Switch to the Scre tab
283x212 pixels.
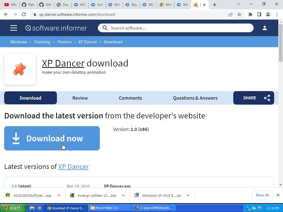click(97, 5)
